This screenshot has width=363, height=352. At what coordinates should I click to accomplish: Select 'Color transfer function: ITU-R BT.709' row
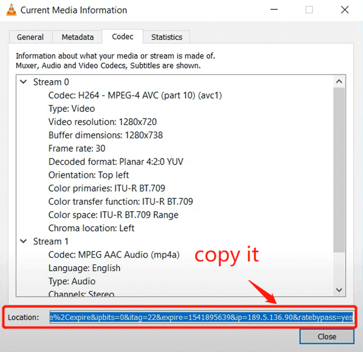pyautogui.click(x=121, y=201)
